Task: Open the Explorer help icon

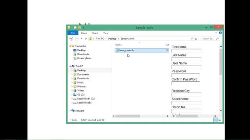Action: [220, 33]
